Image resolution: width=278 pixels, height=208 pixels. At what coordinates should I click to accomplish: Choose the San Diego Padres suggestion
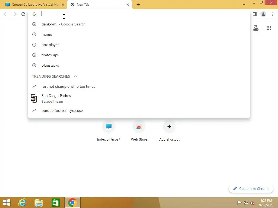pos(139,98)
